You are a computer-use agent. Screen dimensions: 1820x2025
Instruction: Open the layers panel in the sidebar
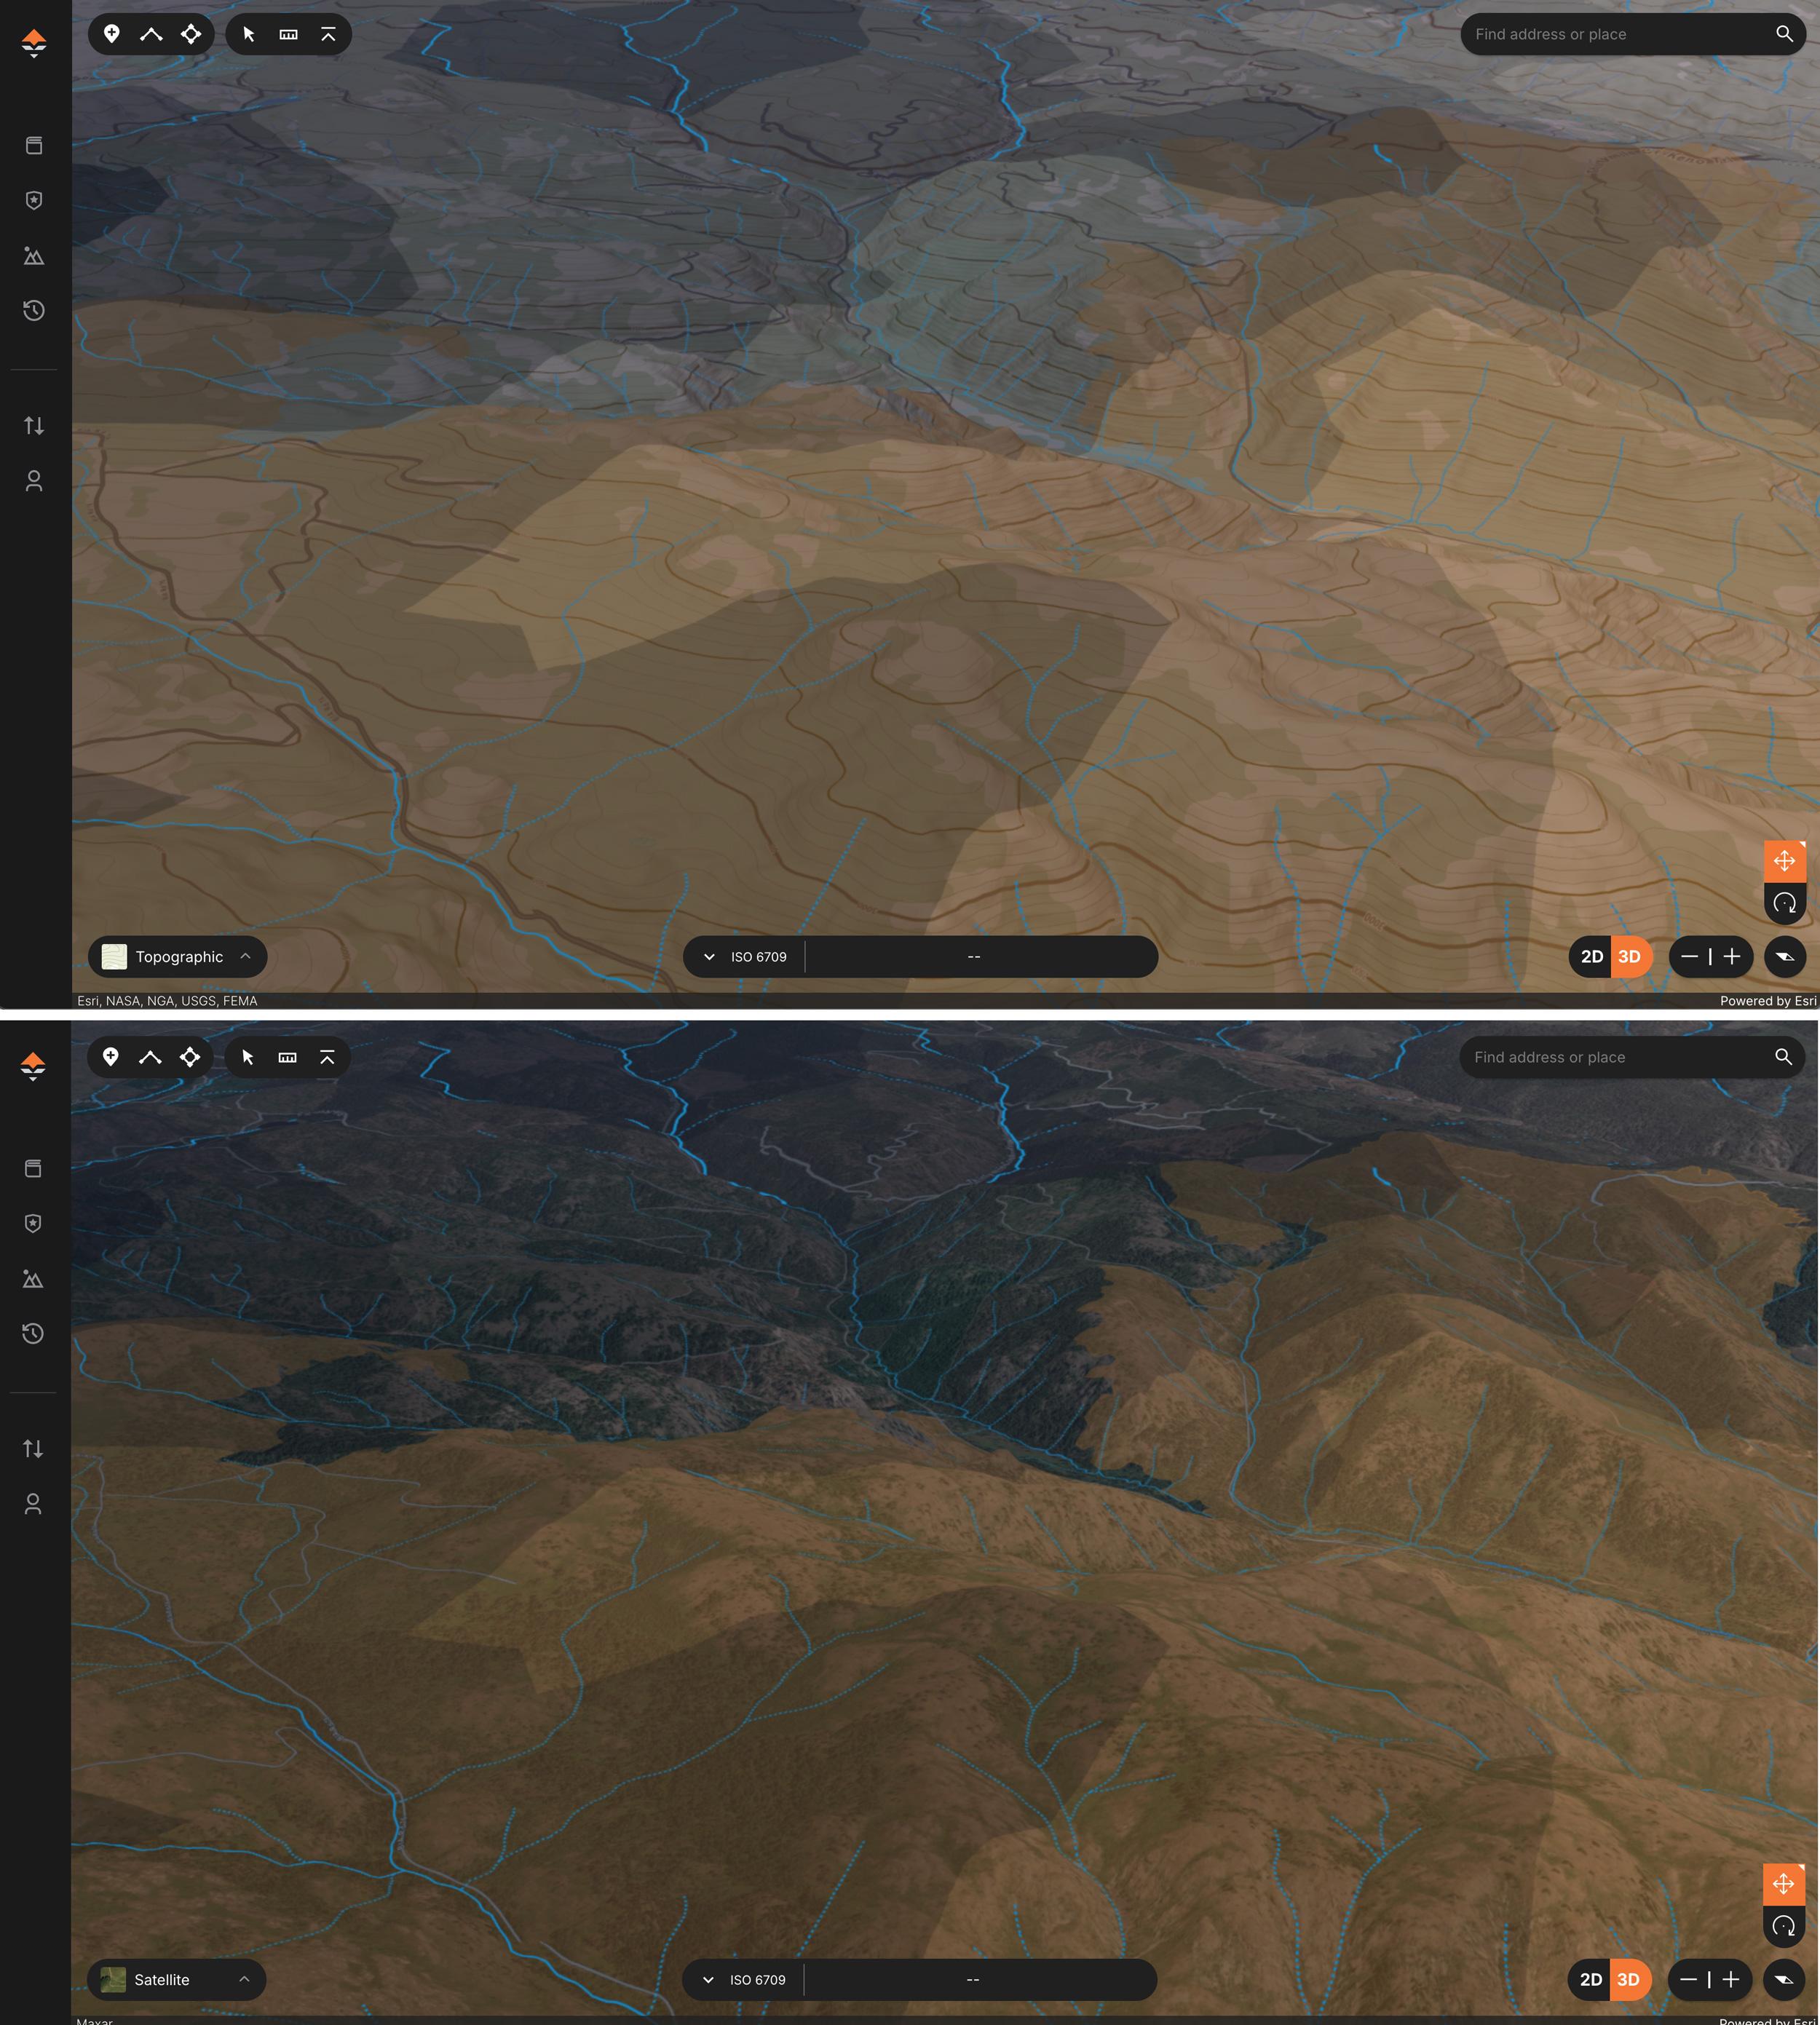pos(34,145)
